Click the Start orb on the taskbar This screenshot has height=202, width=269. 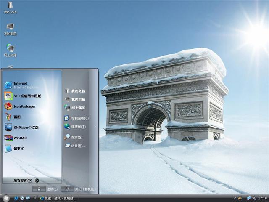pos(6,198)
